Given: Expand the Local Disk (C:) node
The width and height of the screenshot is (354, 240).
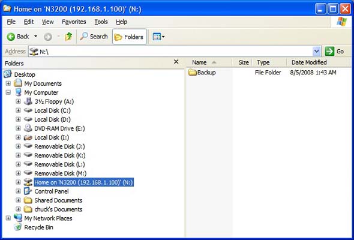Looking at the screenshot, I should click(18, 110).
